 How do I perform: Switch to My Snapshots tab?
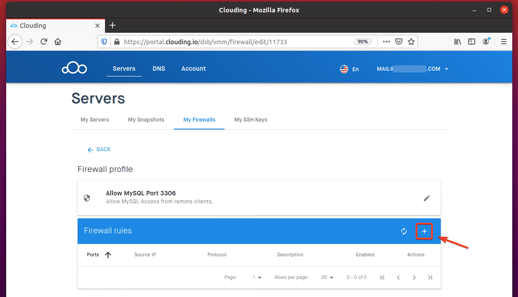coord(146,120)
